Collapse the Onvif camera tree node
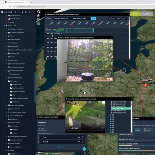This screenshot has height=155, width=155. [x=7, y=126]
